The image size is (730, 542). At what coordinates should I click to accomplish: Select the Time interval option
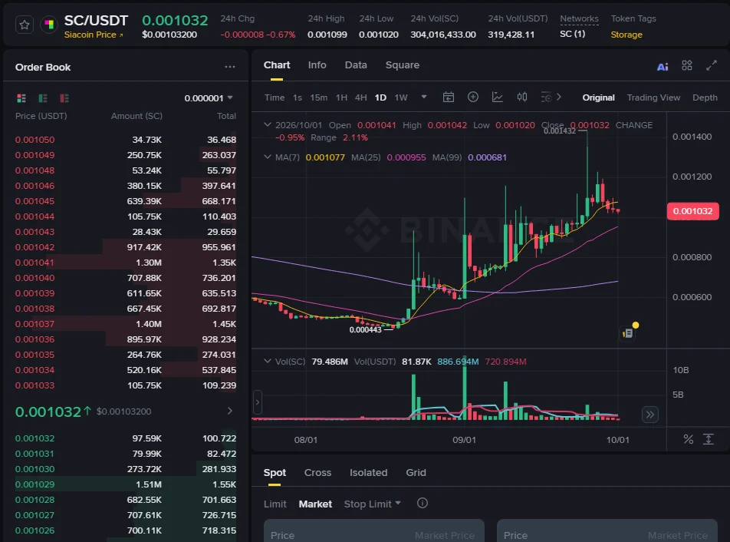tap(275, 97)
